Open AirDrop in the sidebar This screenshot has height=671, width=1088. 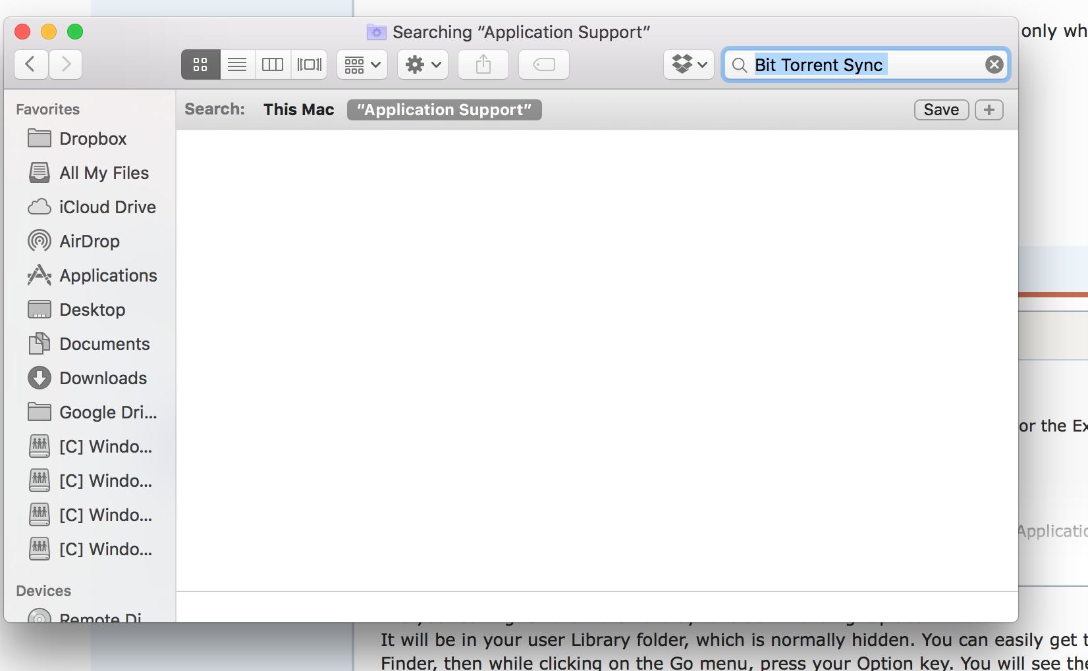click(x=90, y=241)
